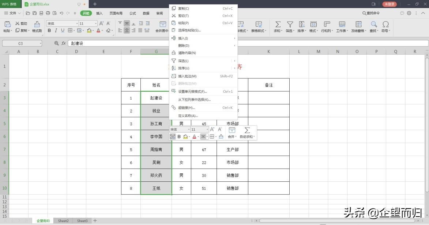Toggle Underline in the ribbon

click(x=63, y=30)
